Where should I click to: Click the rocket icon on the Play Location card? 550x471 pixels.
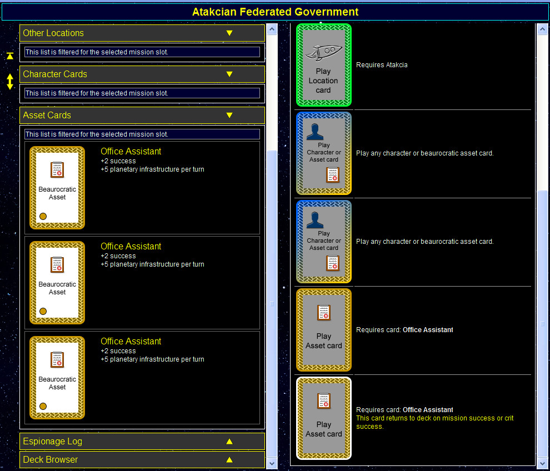tap(323, 51)
